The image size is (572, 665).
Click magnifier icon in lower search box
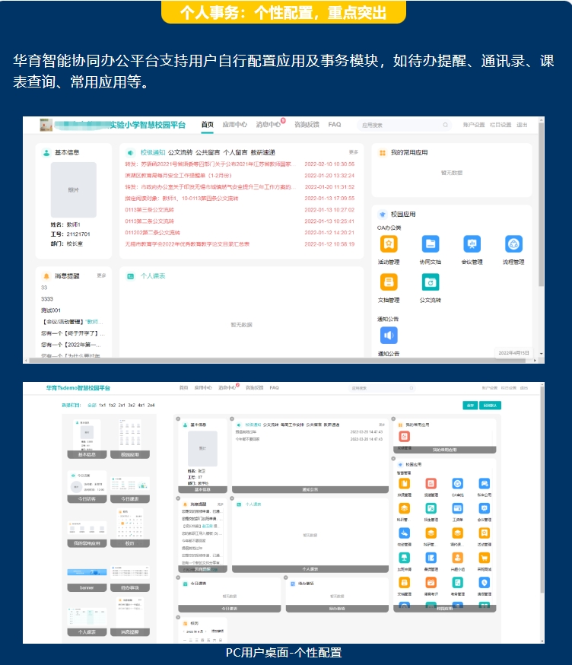pyautogui.click(x=412, y=388)
